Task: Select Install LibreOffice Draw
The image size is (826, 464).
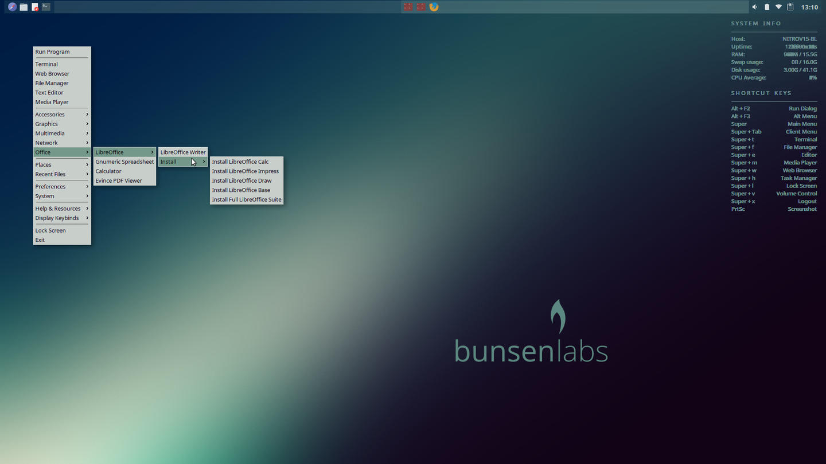Action: (x=247, y=180)
